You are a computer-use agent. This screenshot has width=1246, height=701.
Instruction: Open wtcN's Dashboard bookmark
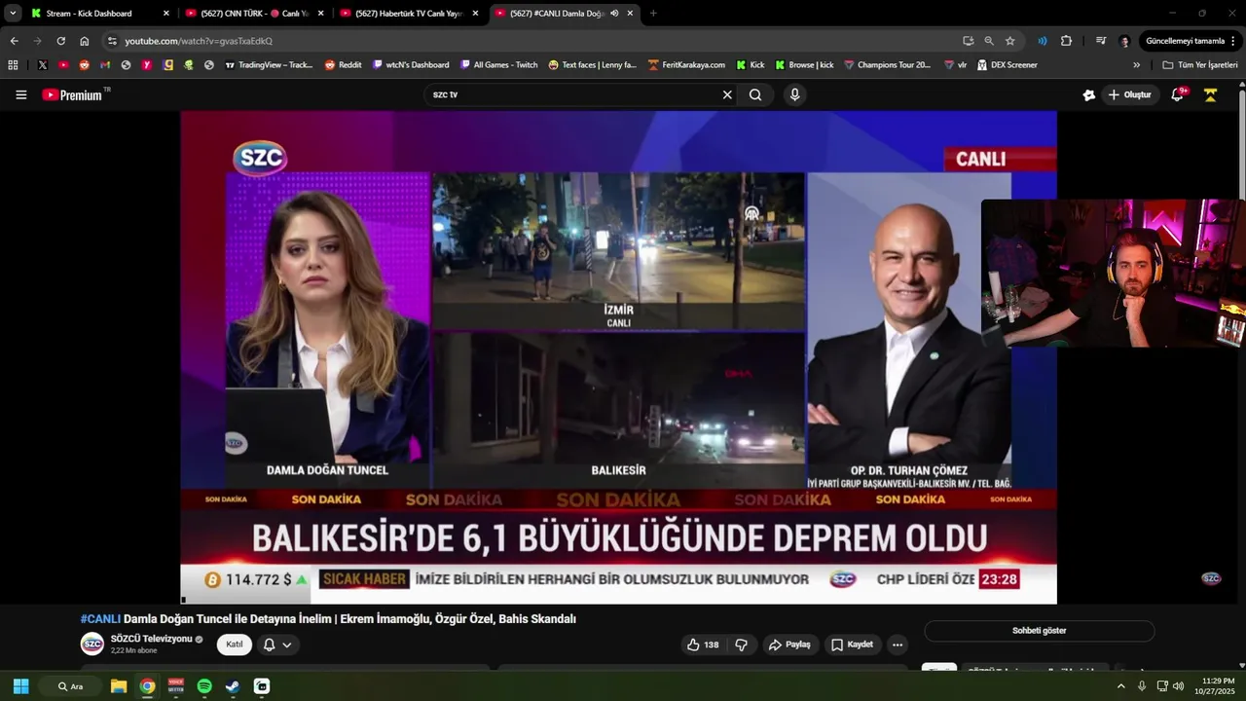pos(411,65)
